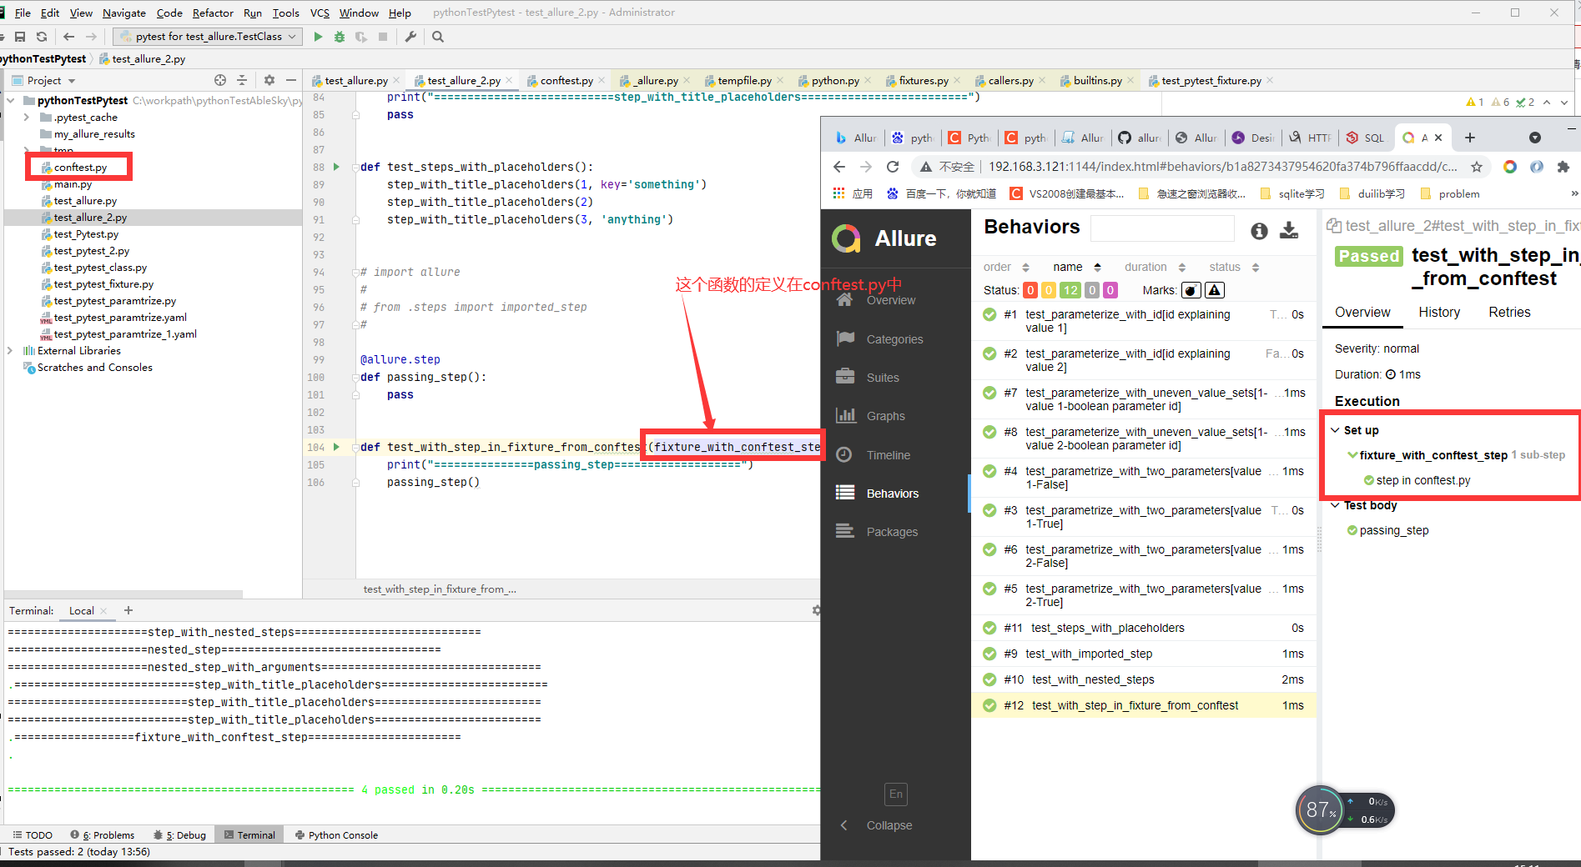Open the Navigate menu

coord(124,13)
